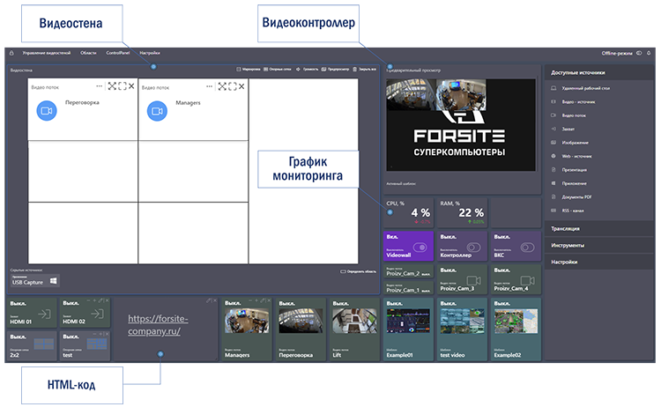Screen dimensions: 661x407
Task: Turn off the Videowall power switch
Action: point(420,248)
